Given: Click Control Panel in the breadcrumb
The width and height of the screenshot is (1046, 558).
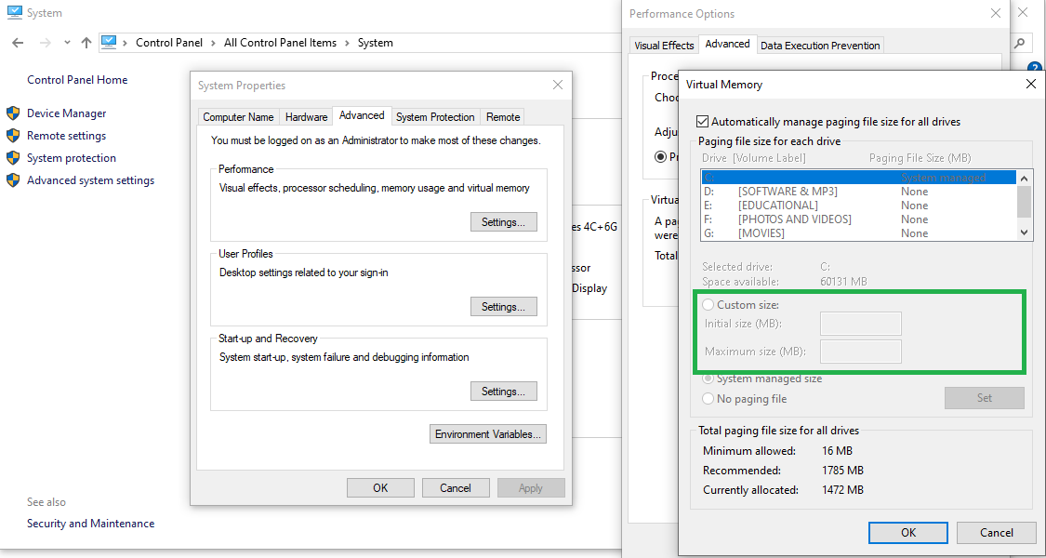Looking at the screenshot, I should coord(169,43).
